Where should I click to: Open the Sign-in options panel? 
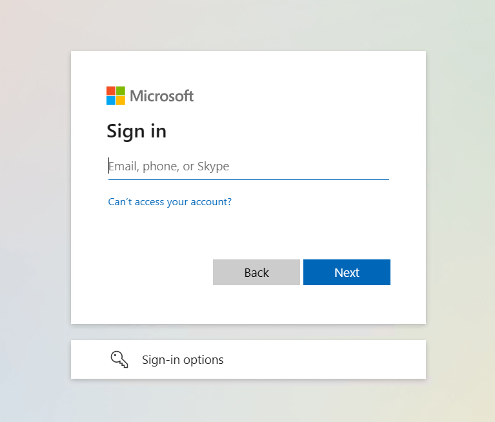(248, 359)
